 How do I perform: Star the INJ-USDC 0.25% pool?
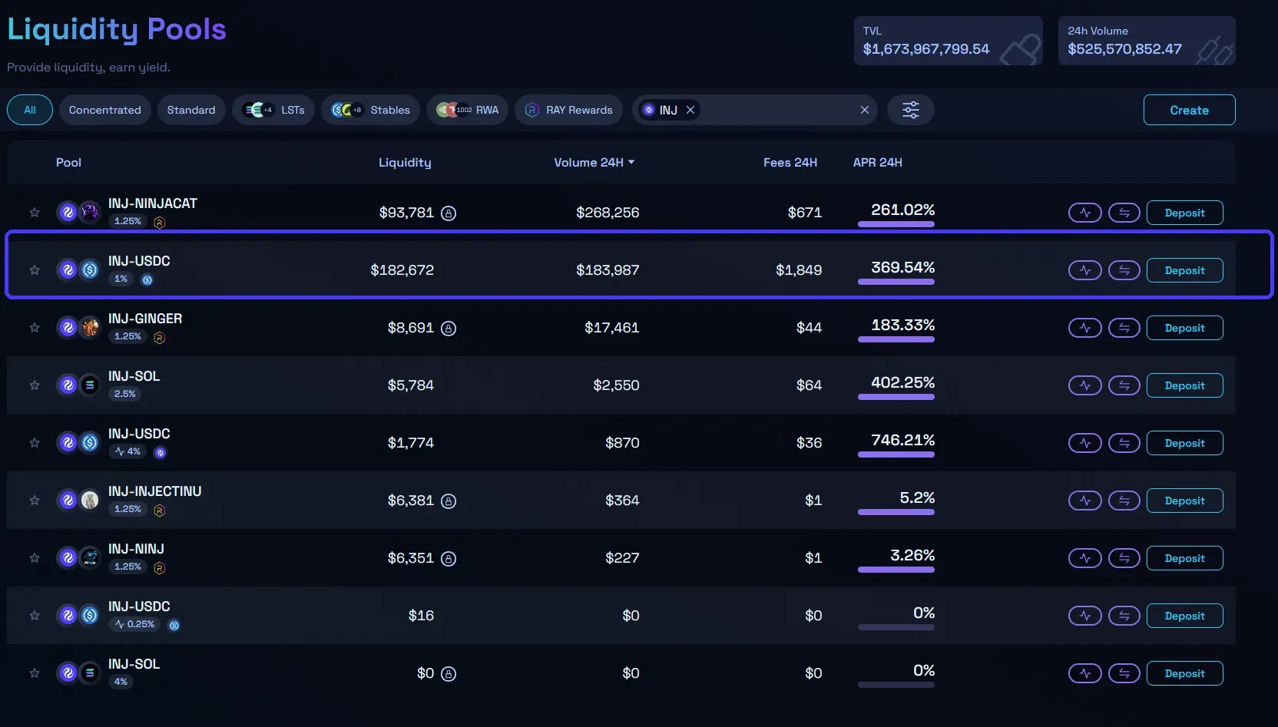(x=35, y=616)
